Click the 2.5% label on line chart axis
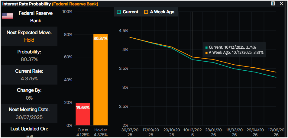 click(123, 106)
